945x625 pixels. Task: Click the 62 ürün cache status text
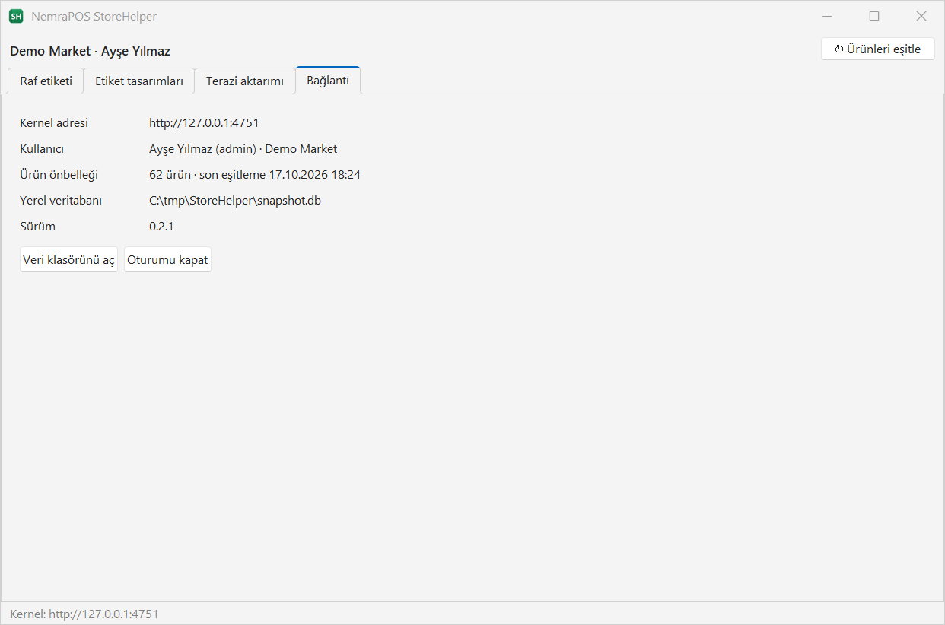click(255, 174)
